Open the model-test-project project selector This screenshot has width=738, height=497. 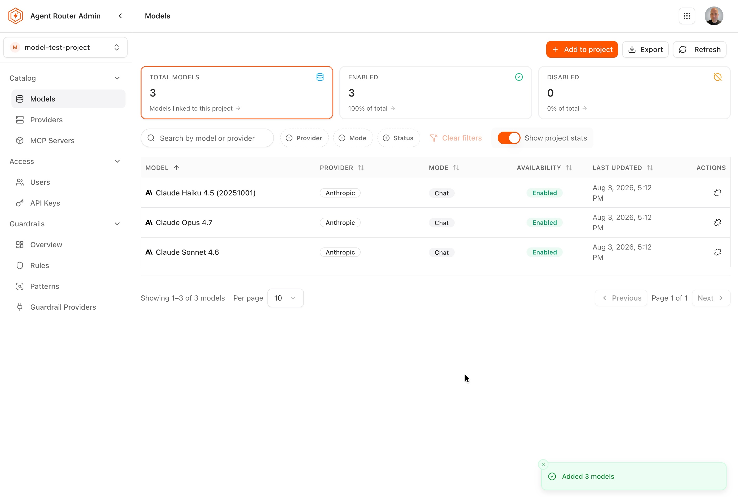pyautogui.click(x=65, y=48)
